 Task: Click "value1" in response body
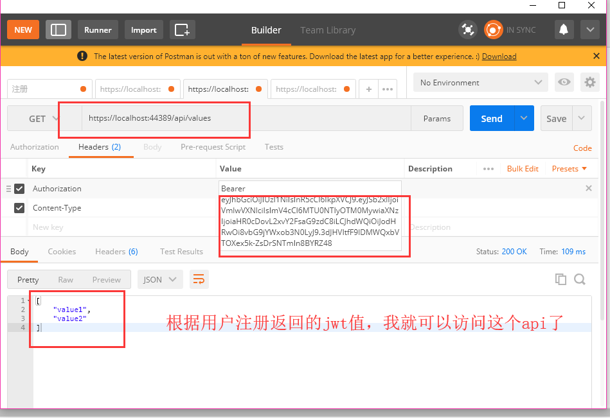coord(69,309)
